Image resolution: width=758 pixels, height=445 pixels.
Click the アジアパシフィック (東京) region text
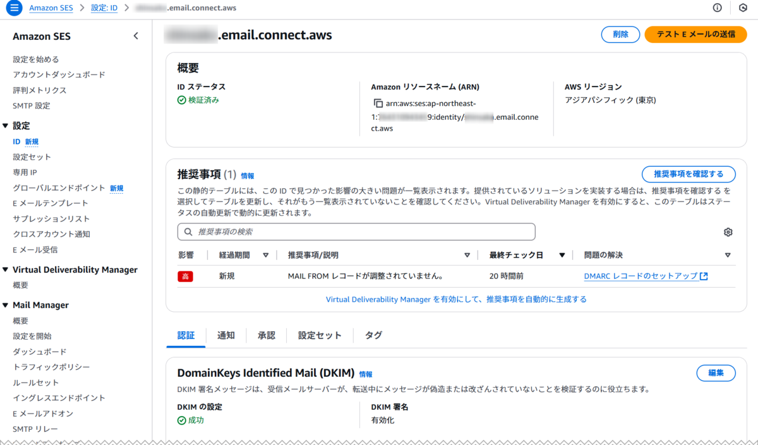[x=610, y=100]
